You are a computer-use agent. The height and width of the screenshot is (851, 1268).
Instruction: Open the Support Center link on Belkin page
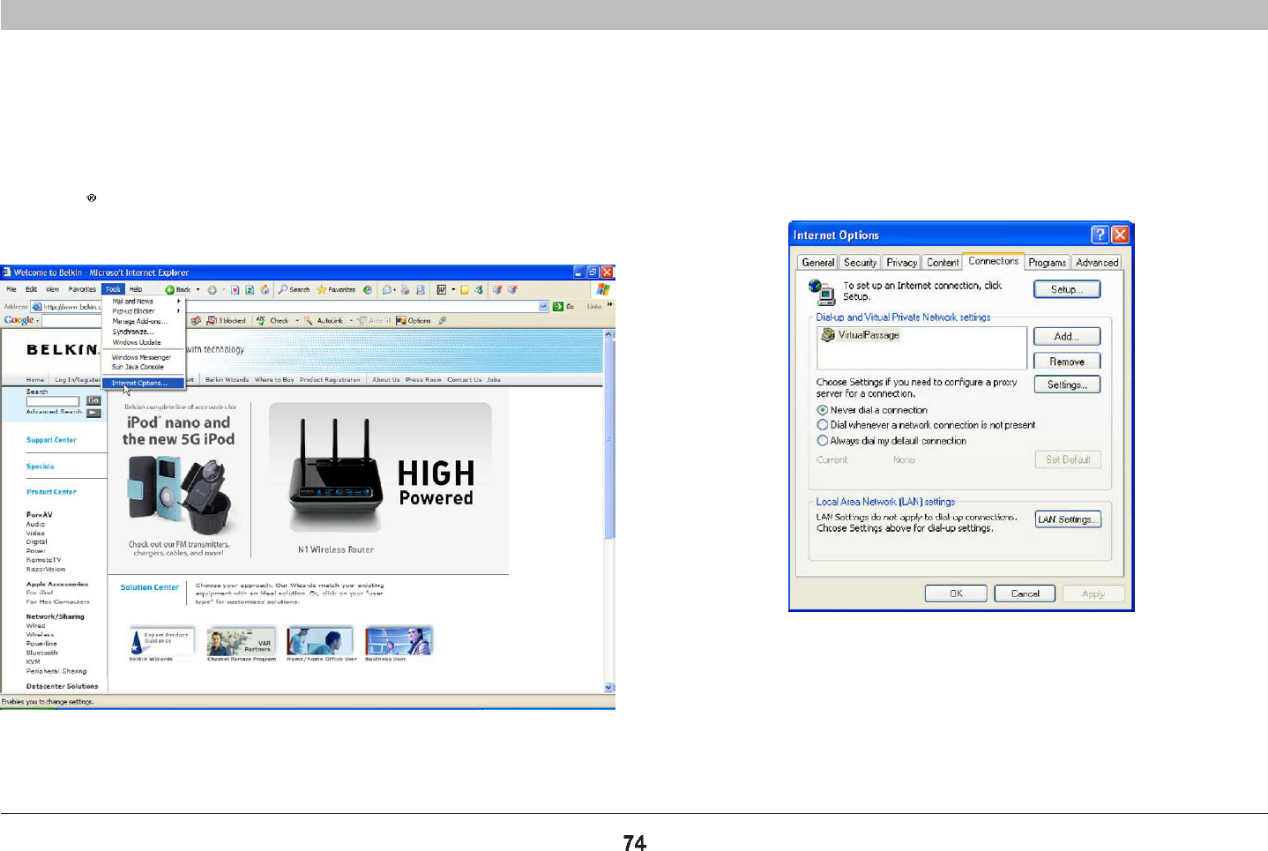pos(51,440)
